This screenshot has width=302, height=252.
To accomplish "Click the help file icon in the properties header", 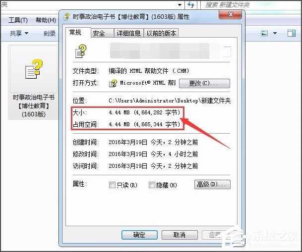I will tap(81, 51).
